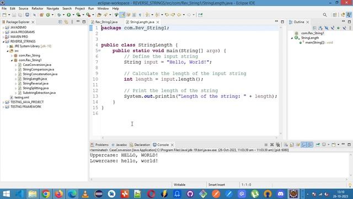Toggle Word Wrap in Console toolbar
The image size is (353, 199).
(x=298, y=145)
